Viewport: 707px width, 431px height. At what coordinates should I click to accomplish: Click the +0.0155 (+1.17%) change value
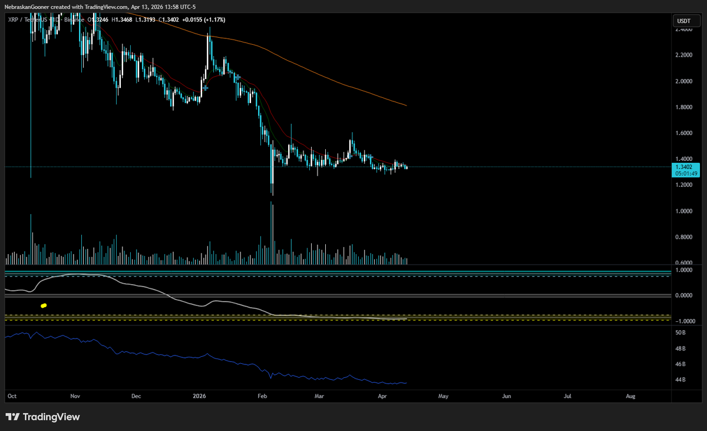(x=204, y=19)
